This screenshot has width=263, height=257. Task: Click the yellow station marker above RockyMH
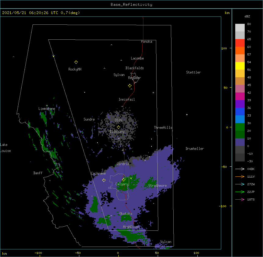point(76,62)
